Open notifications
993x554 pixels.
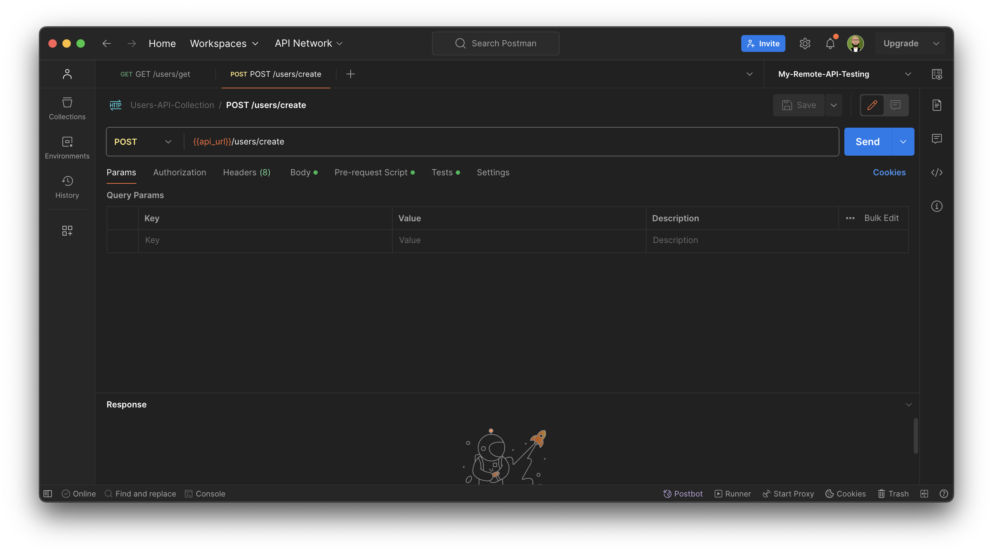830,43
